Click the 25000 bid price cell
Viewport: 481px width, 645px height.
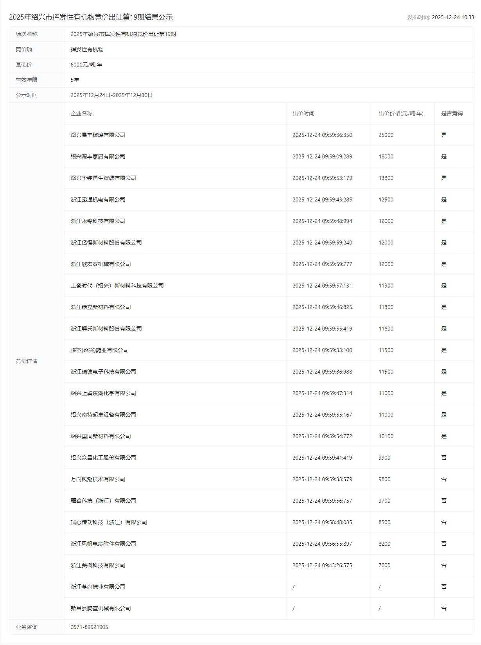[386, 135]
